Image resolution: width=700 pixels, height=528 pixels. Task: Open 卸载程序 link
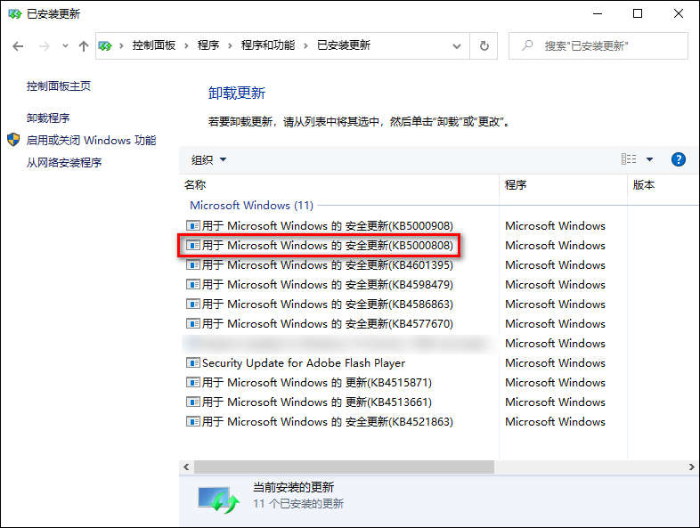48,118
